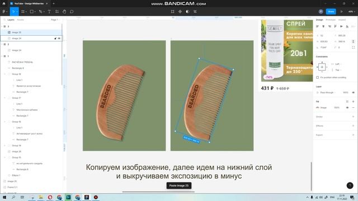
Task: Toggle visibility of Image 24 layer
Action: [x=59, y=39]
